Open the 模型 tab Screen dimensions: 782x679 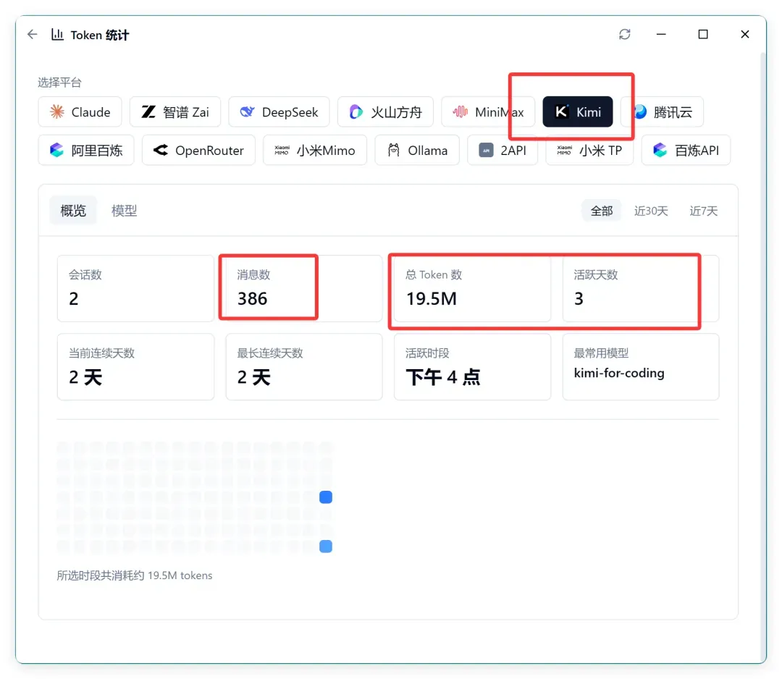coord(125,211)
